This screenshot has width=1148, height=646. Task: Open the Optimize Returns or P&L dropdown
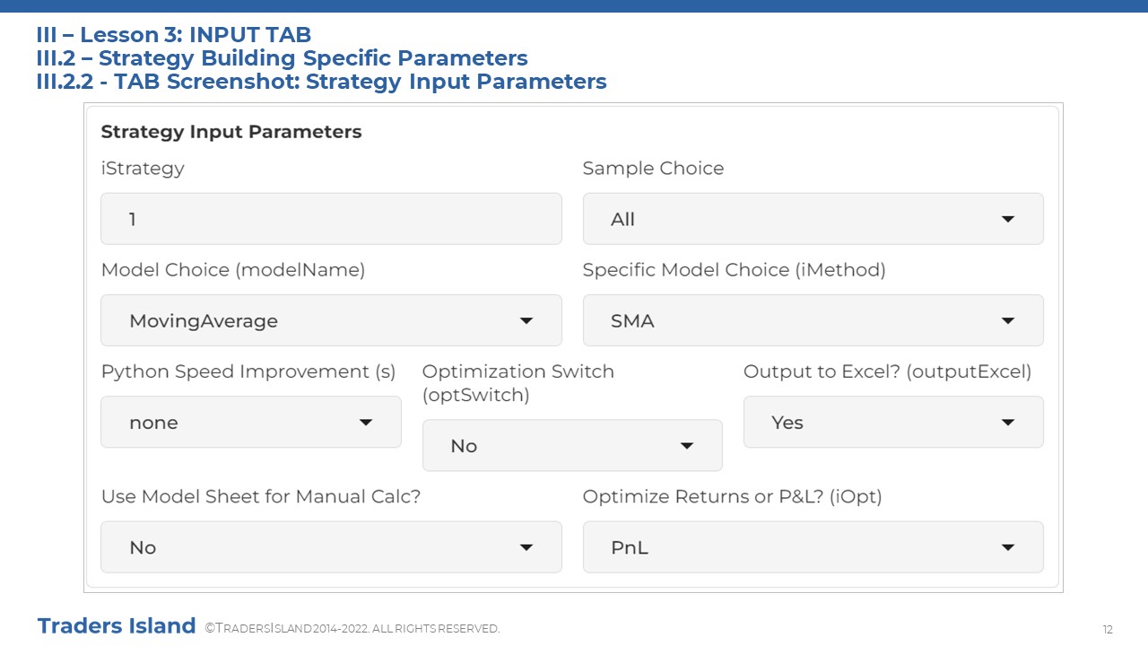click(813, 546)
